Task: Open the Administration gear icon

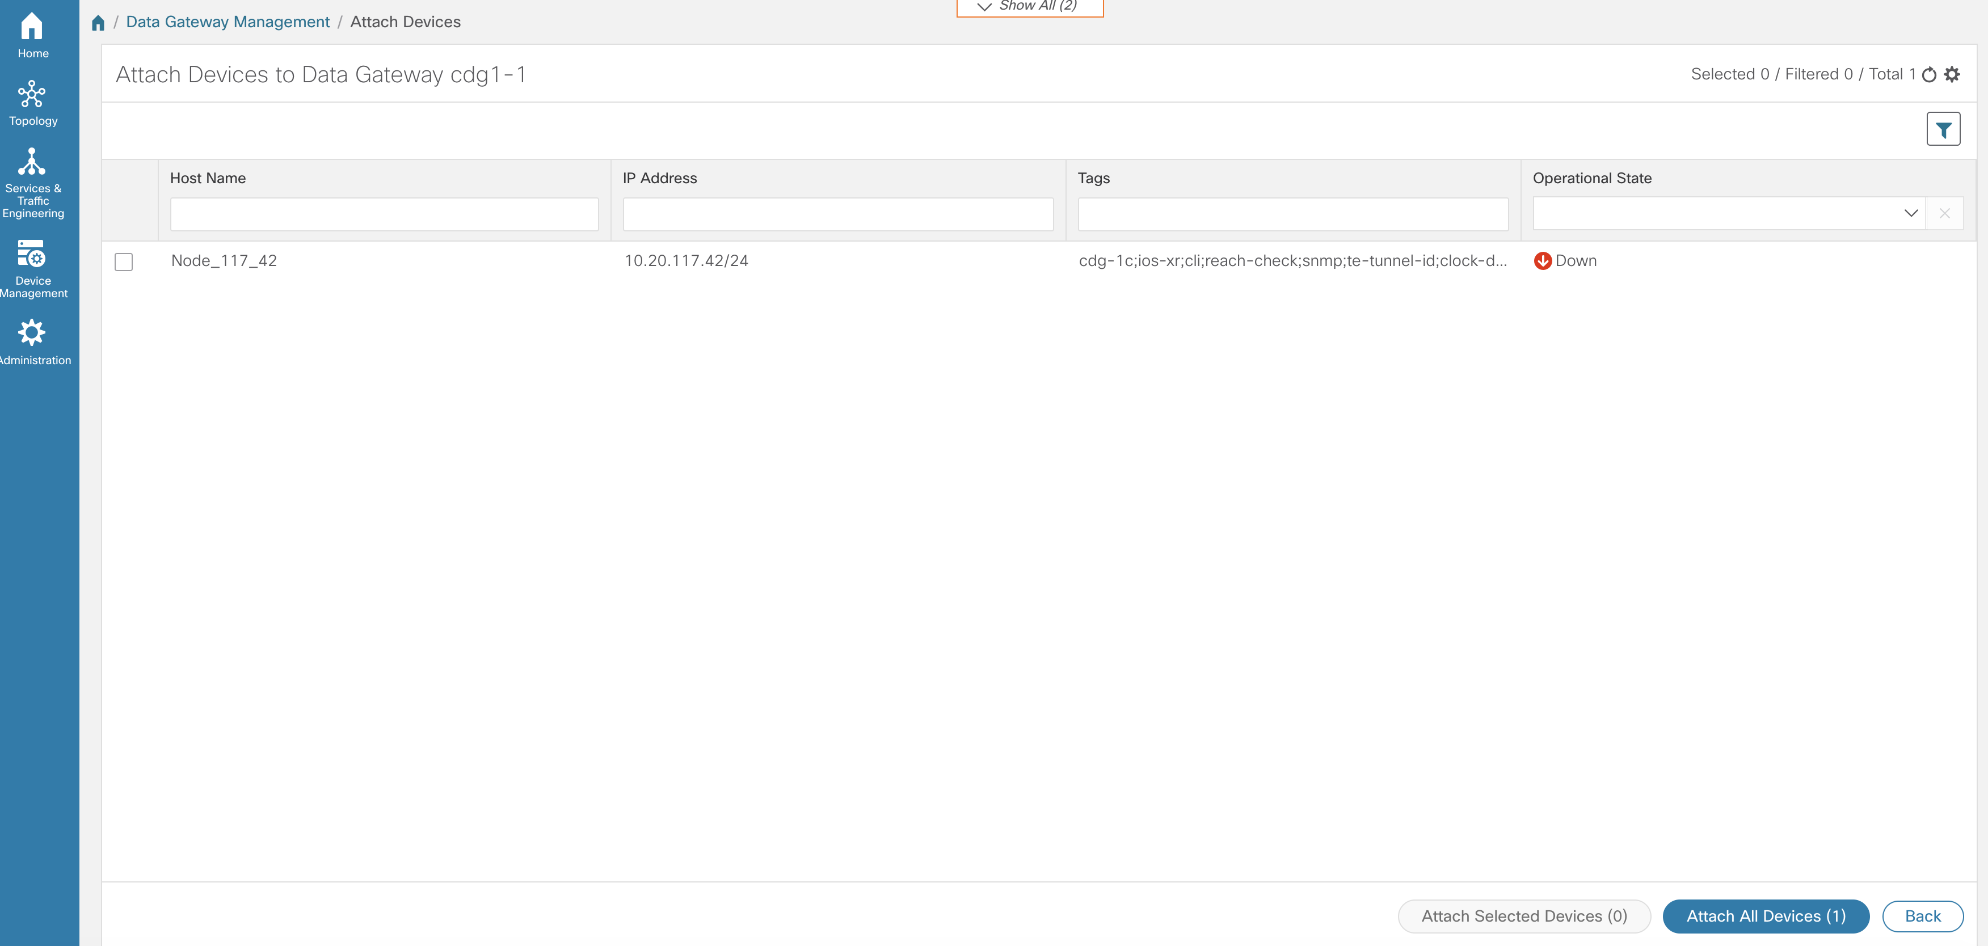Action: 32,332
